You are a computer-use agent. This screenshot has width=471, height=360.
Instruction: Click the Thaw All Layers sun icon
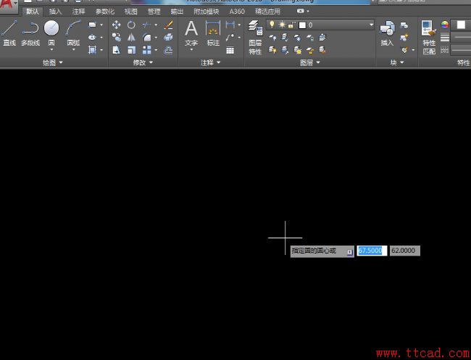point(297,50)
